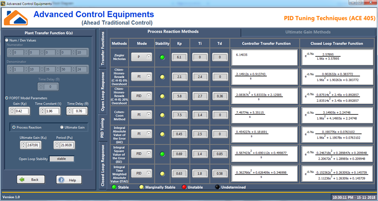Screen dimensions: 378x201
Task: Click the Ziegler Nicholas green stability LED
Action: [x=162, y=58]
